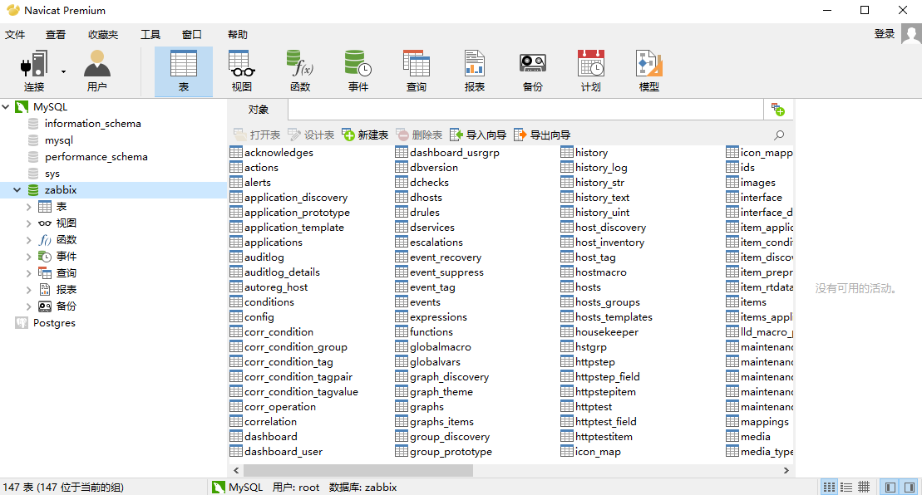This screenshot has width=922, height=495.
Task: Collapse the zabbix database node
Action: (x=17, y=189)
